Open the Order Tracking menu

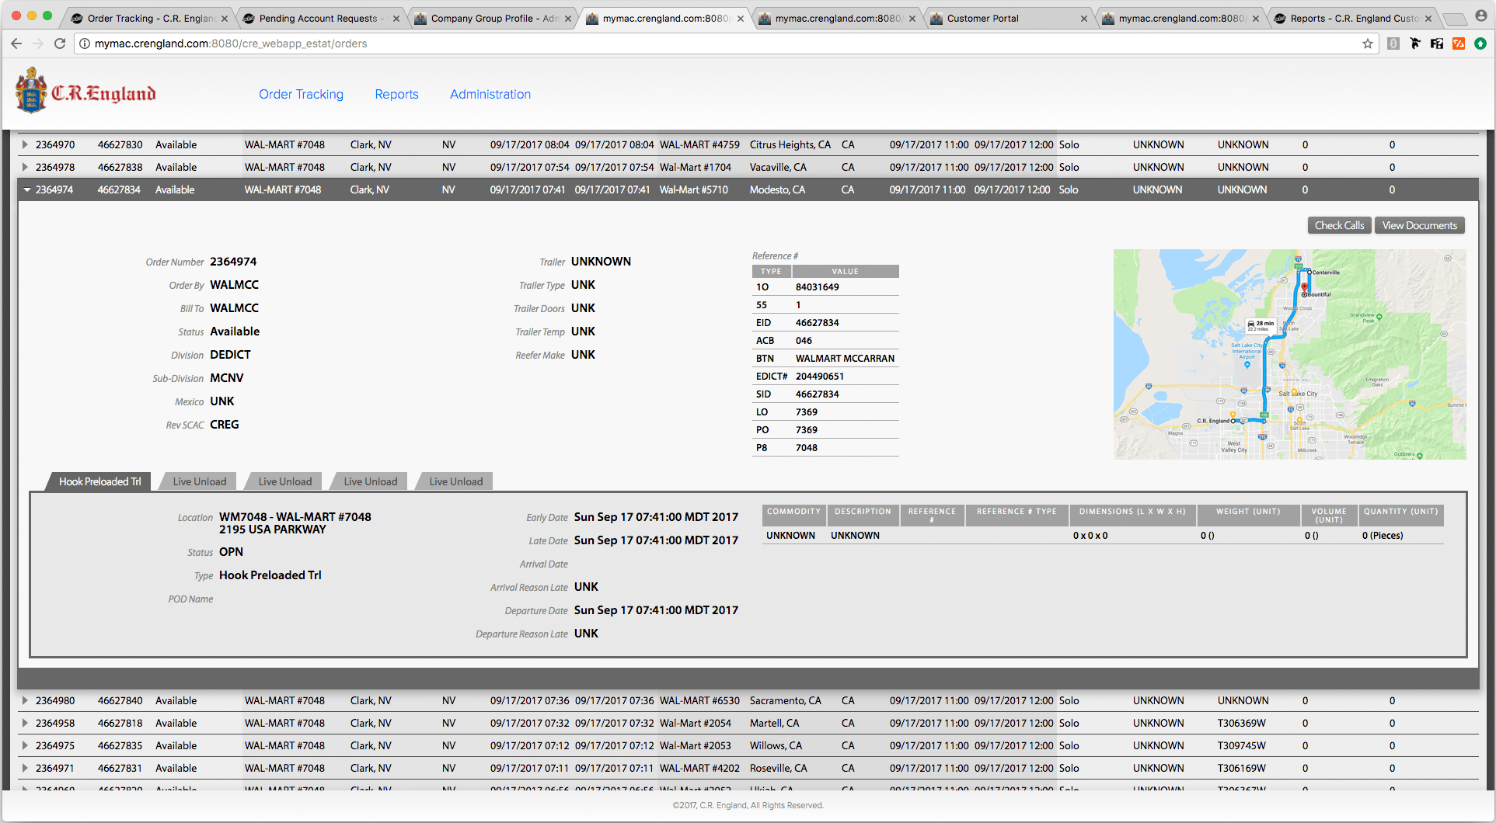tap(301, 94)
